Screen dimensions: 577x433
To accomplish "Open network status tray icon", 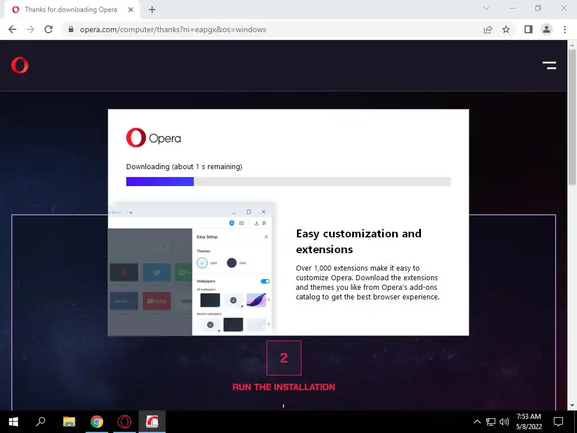I will click(x=491, y=422).
